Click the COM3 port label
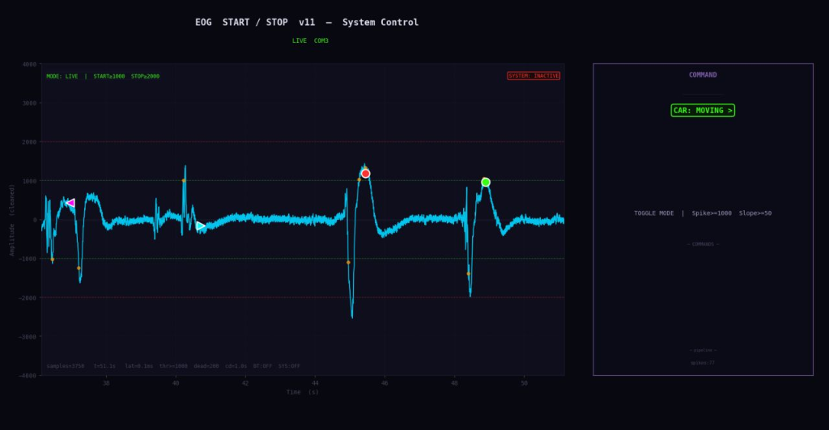The height and width of the screenshot is (430, 829). click(321, 40)
